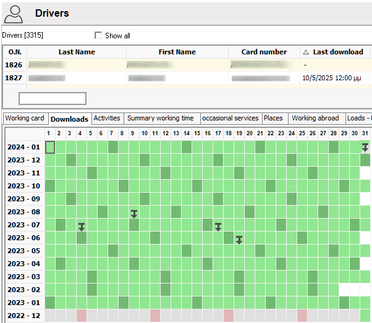Click day 1 column header
372x323 pixels.
[49, 133]
